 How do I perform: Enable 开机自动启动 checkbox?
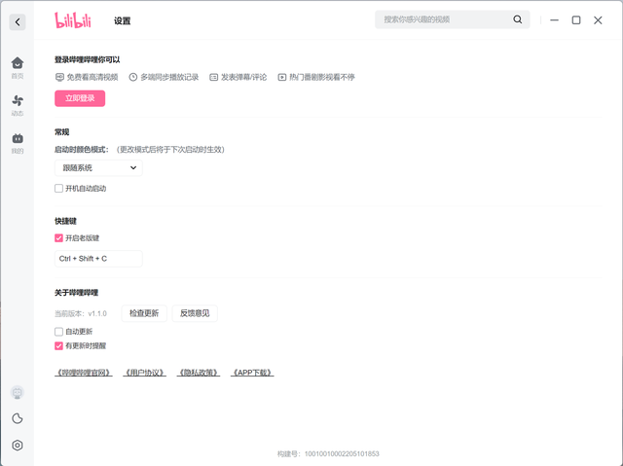point(59,189)
